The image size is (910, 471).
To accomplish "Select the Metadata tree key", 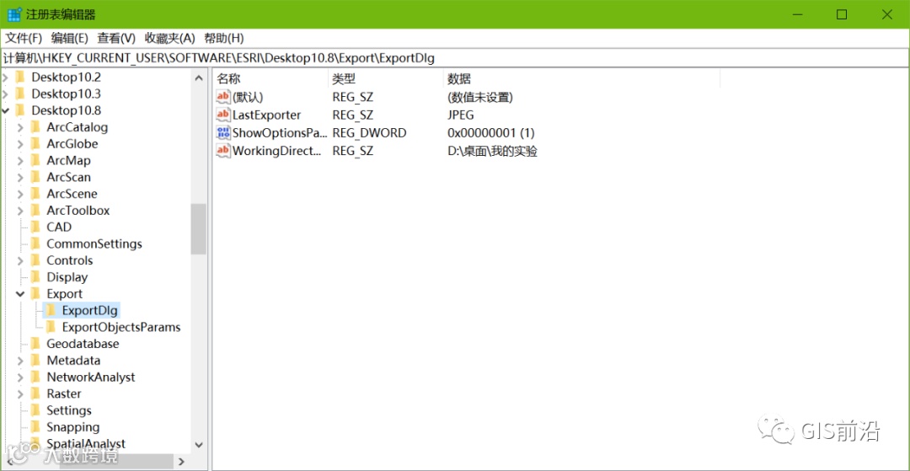I will [x=73, y=361].
